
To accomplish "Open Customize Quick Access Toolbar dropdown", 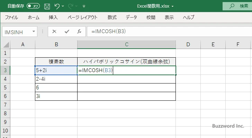I will (84, 6).
